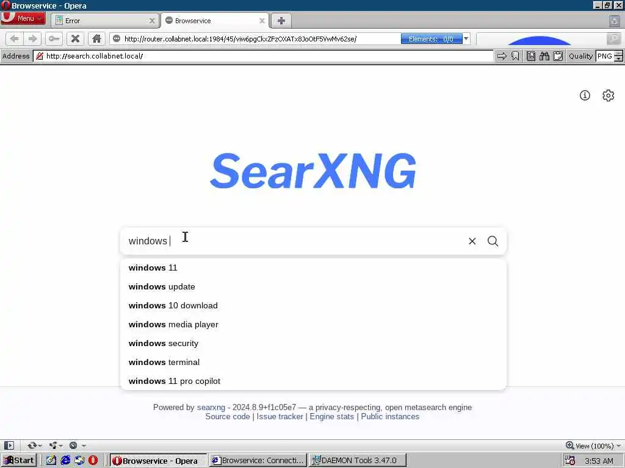The image size is (625, 468).
Task: Switch to Browservice: Connecti... taskbar window
Action: (258, 461)
